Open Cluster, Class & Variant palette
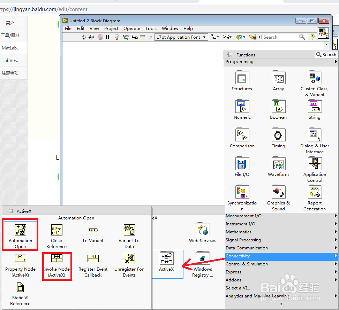 pyautogui.click(x=315, y=84)
